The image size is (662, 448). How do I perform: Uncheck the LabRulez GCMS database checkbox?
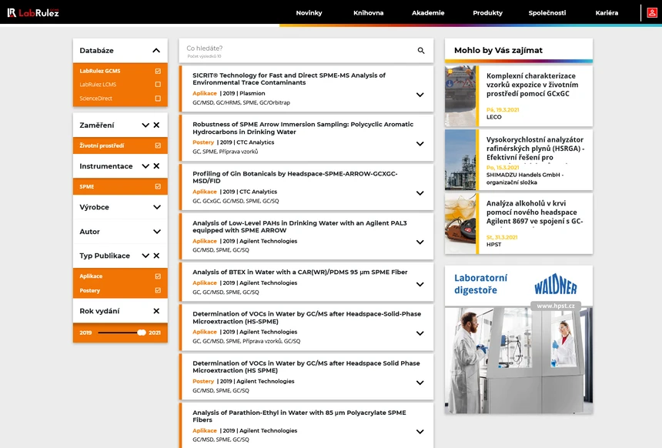158,71
